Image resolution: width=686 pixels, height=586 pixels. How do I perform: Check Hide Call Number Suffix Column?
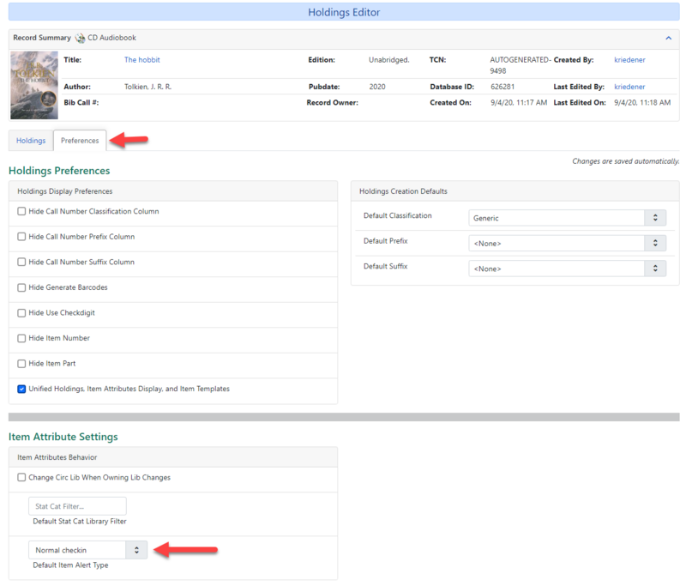21,263
